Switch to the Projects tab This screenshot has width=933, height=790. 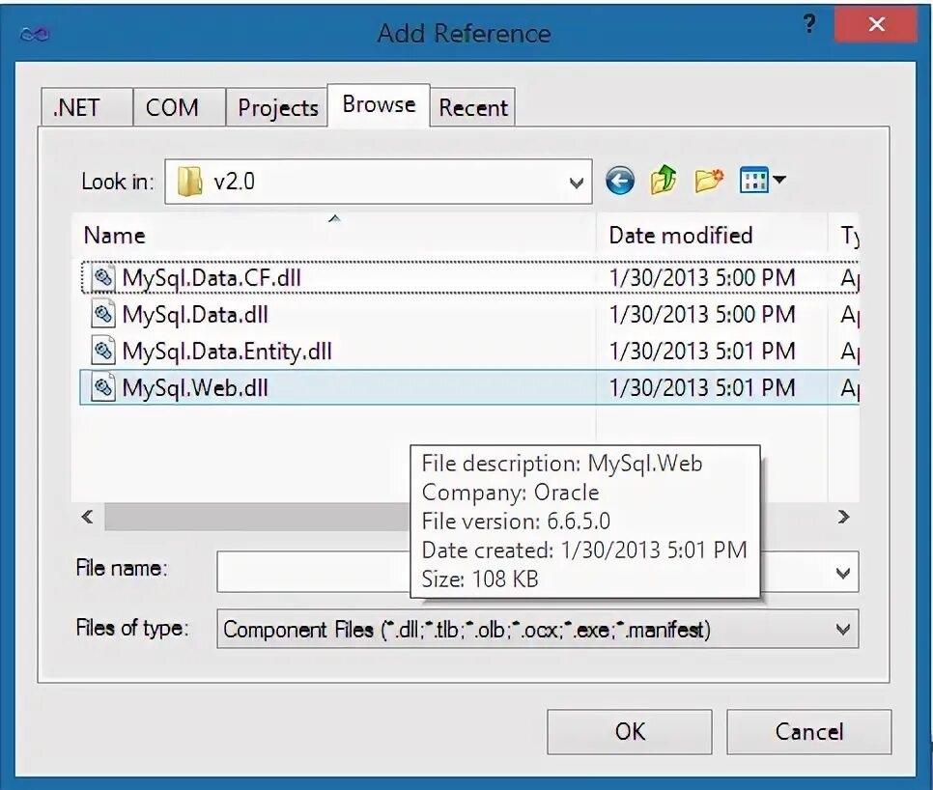(276, 107)
